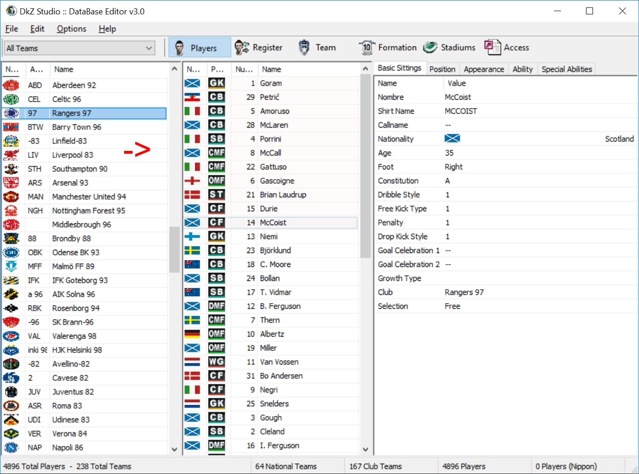Click the Selection value Free
Image resolution: width=639 pixels, height=474 pixels.
click(x=453, y=306)
